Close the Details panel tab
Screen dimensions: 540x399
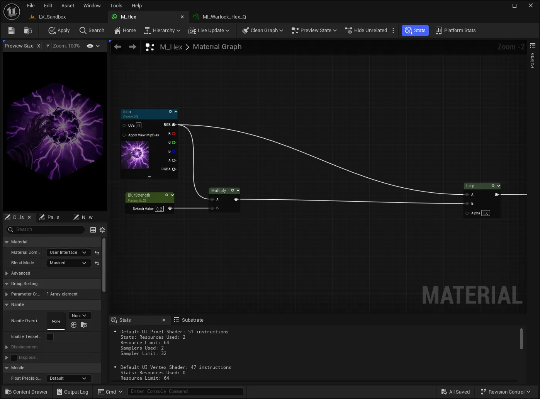pos(29,217)
